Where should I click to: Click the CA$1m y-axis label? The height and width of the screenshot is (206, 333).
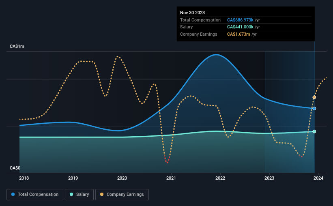coord(17,46)
